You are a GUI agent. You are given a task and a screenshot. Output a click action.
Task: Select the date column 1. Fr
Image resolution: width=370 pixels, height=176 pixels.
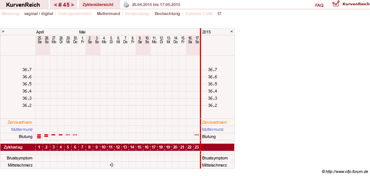coord(82,40)
